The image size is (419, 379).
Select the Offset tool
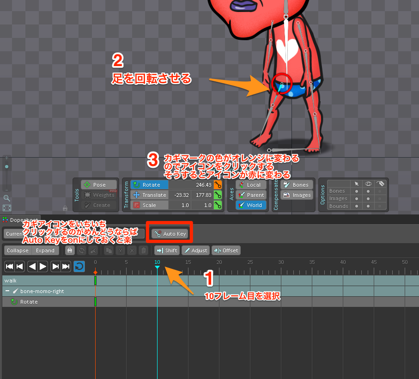pos(226,250)
